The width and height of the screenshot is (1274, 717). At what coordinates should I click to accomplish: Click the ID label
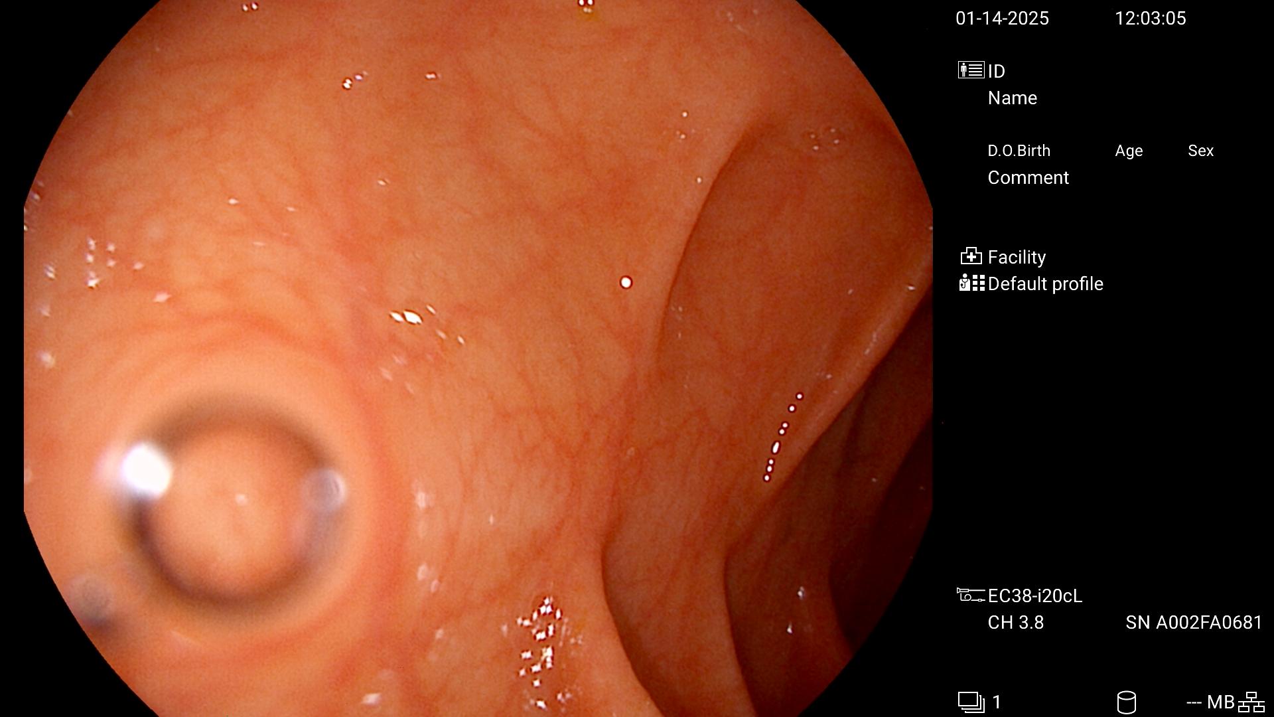coord(996,71)
